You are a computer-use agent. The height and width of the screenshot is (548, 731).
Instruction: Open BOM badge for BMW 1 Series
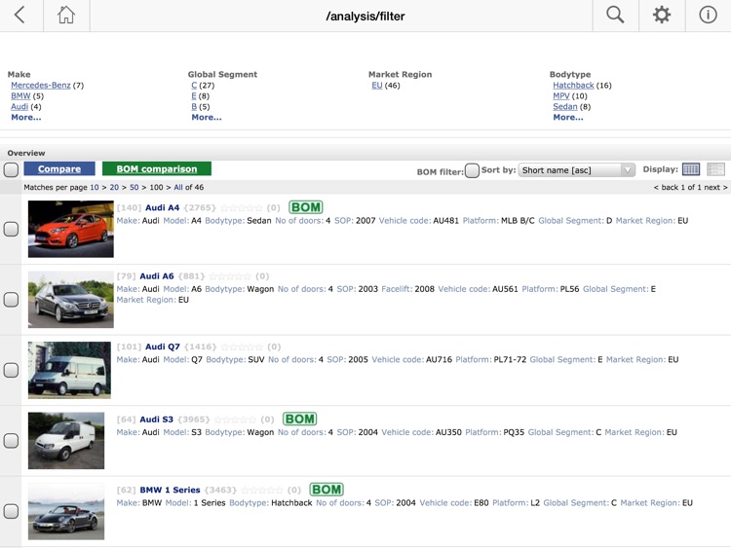[x=327, y=490]
